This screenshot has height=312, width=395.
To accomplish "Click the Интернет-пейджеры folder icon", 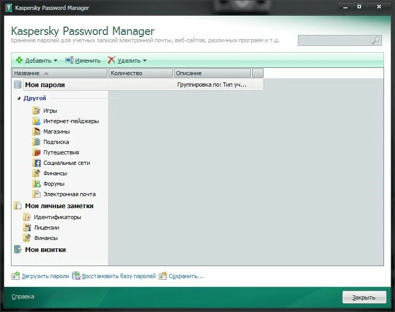I will point(37,121).
